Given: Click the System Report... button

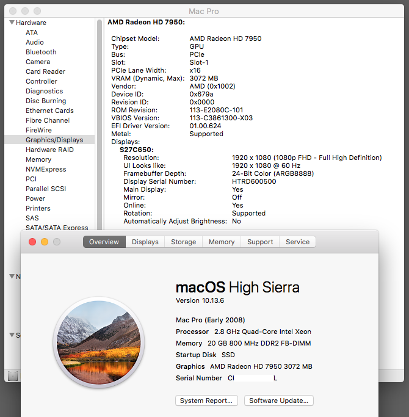Looking at the screenshot, I should point(206,401).
